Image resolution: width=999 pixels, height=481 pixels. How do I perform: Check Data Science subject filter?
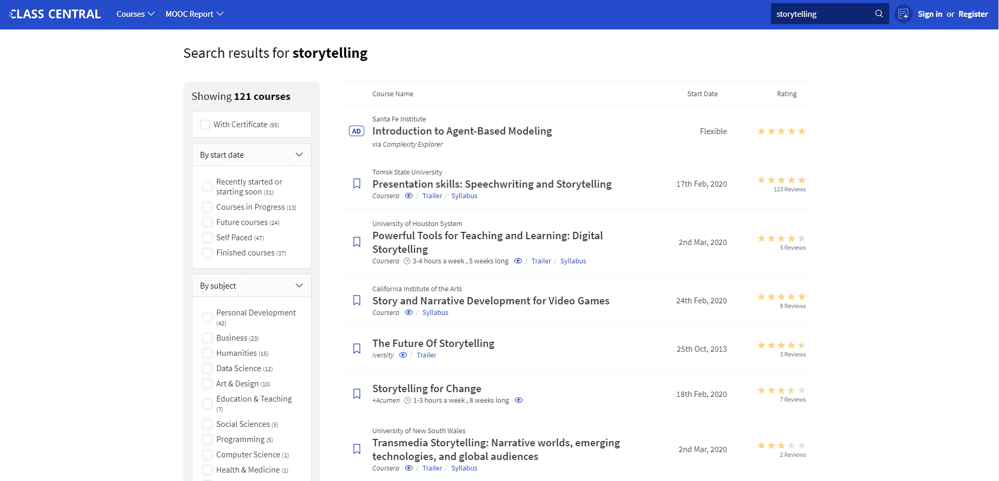(x=208, y=369)
